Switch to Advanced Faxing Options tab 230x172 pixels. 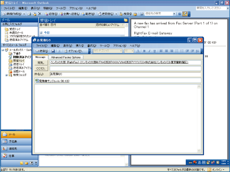[x=66, y=57]
